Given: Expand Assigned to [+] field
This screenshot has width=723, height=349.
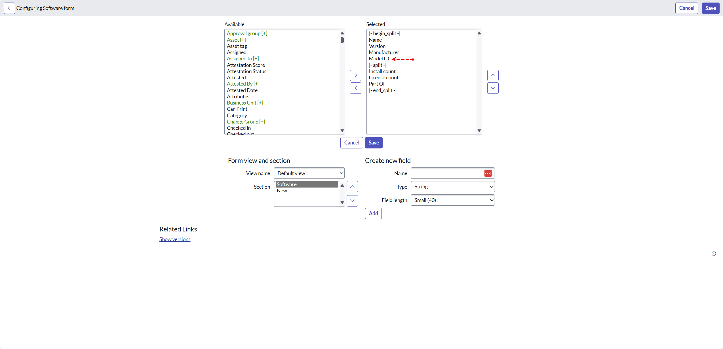Looking at the screenshot, I should 243,59.
